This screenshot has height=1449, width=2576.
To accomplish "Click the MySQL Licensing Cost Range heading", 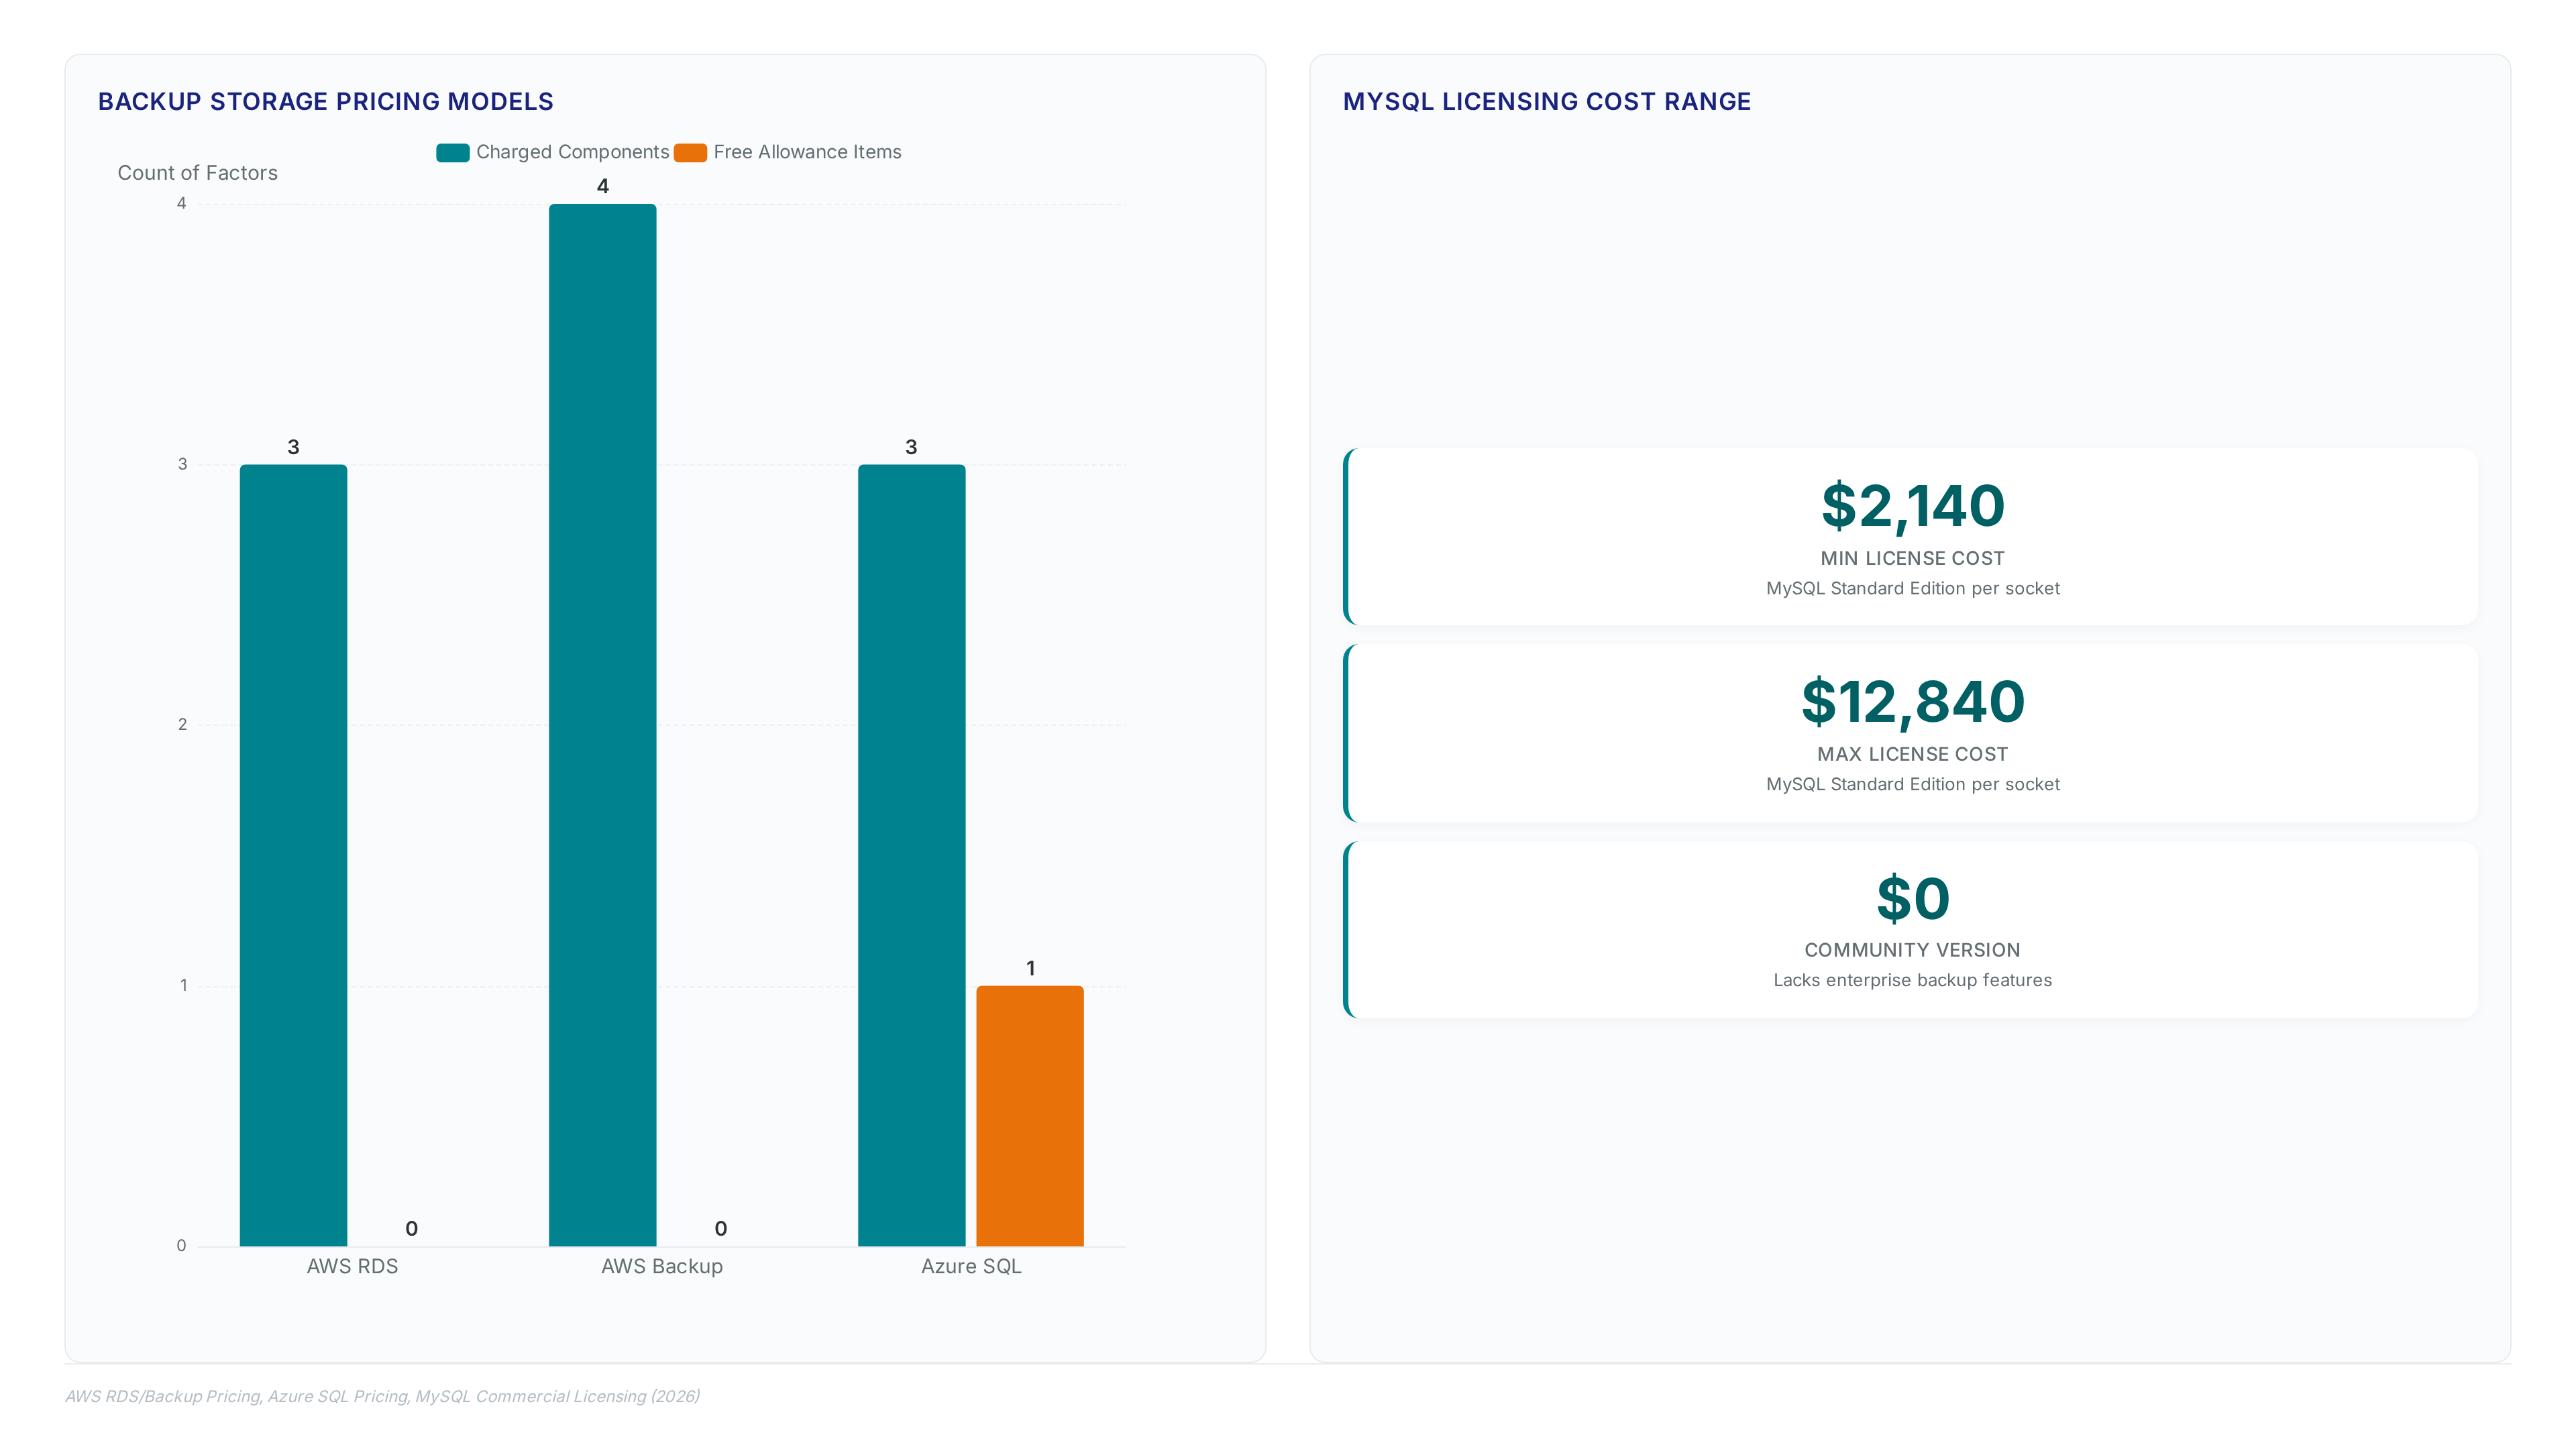I will [x=1547, y=102].
